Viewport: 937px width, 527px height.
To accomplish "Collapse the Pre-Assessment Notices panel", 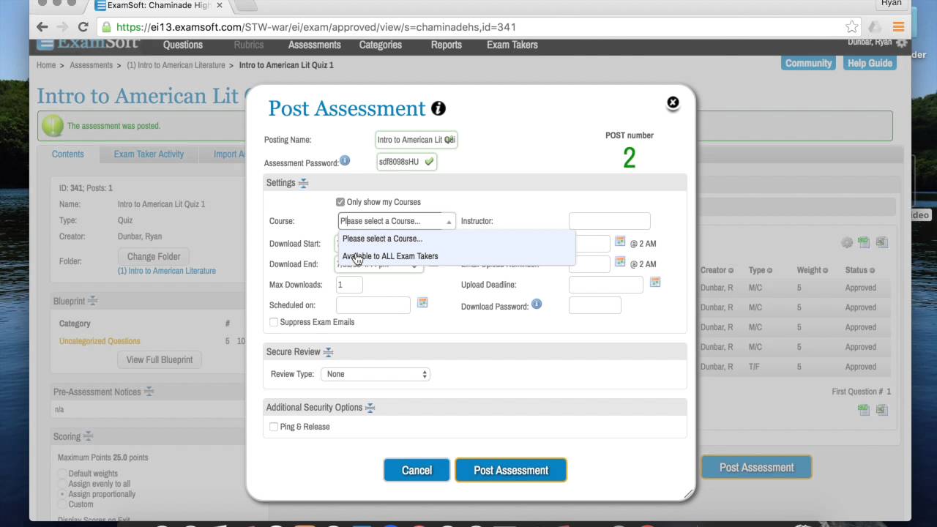I will pyautogui.click(x=149, y=392).
